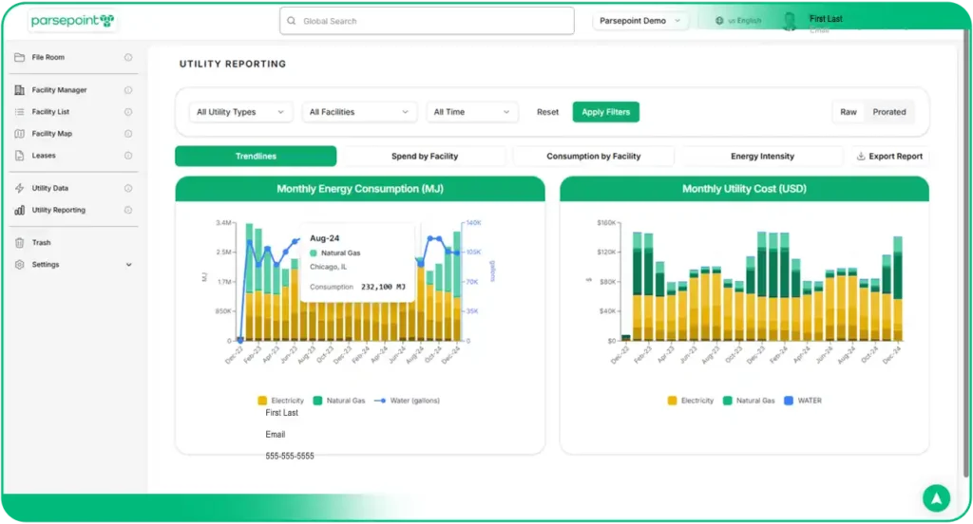This screenshot has width=973, height=524.
Task: Click the Global Search field
Action: (x=427, y=21)
